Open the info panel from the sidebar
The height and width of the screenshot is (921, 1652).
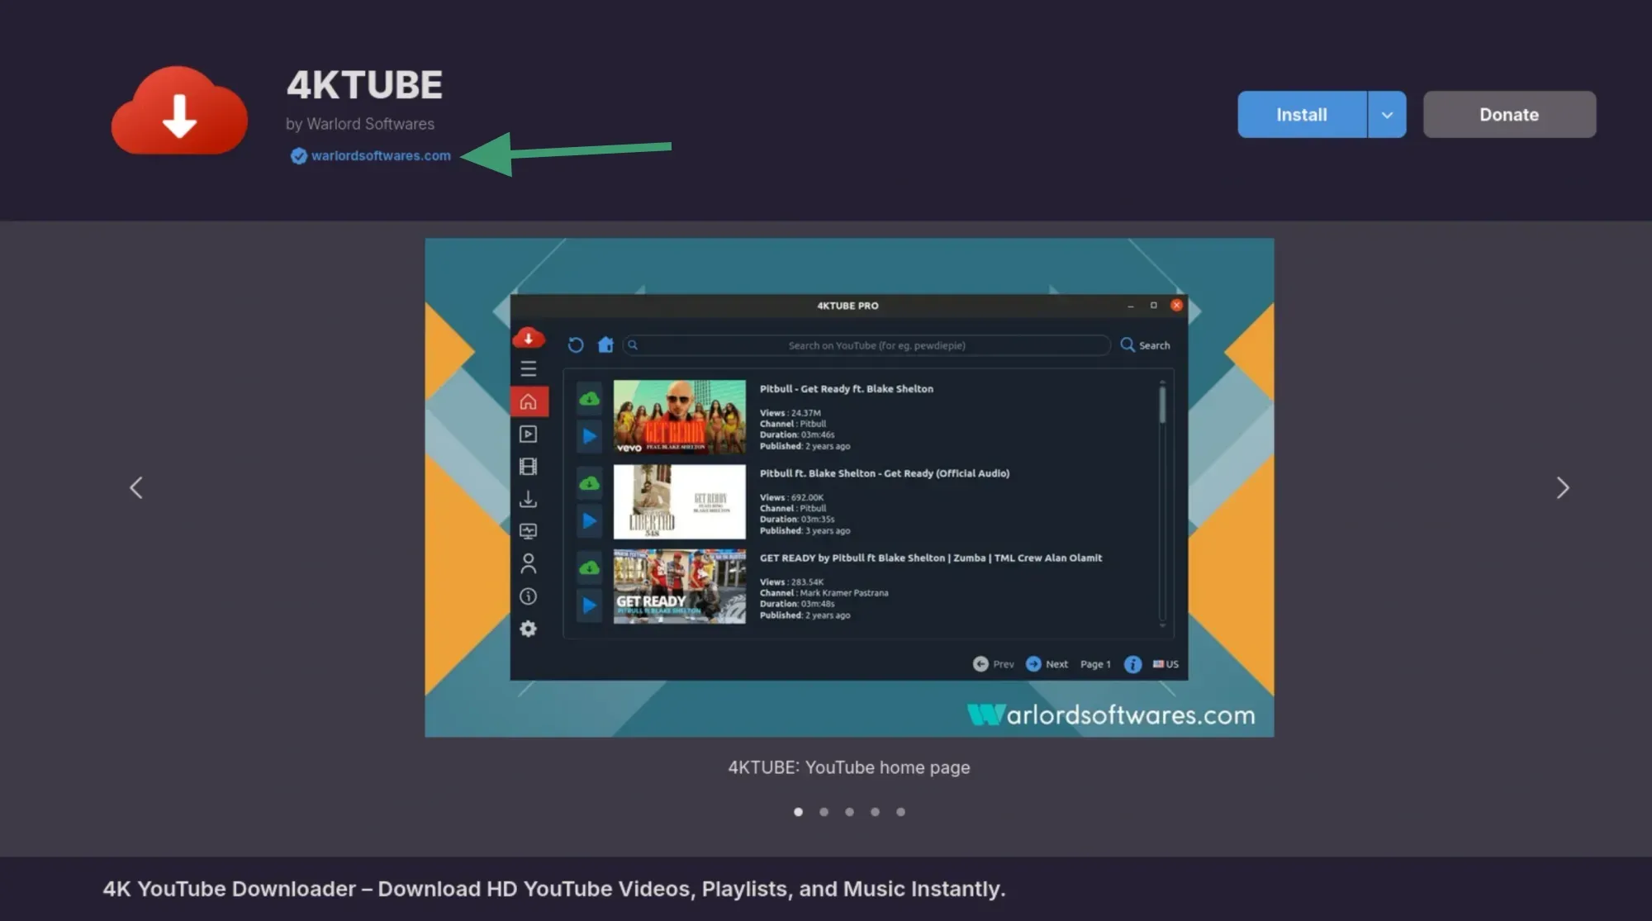click(x=528, y=596)
